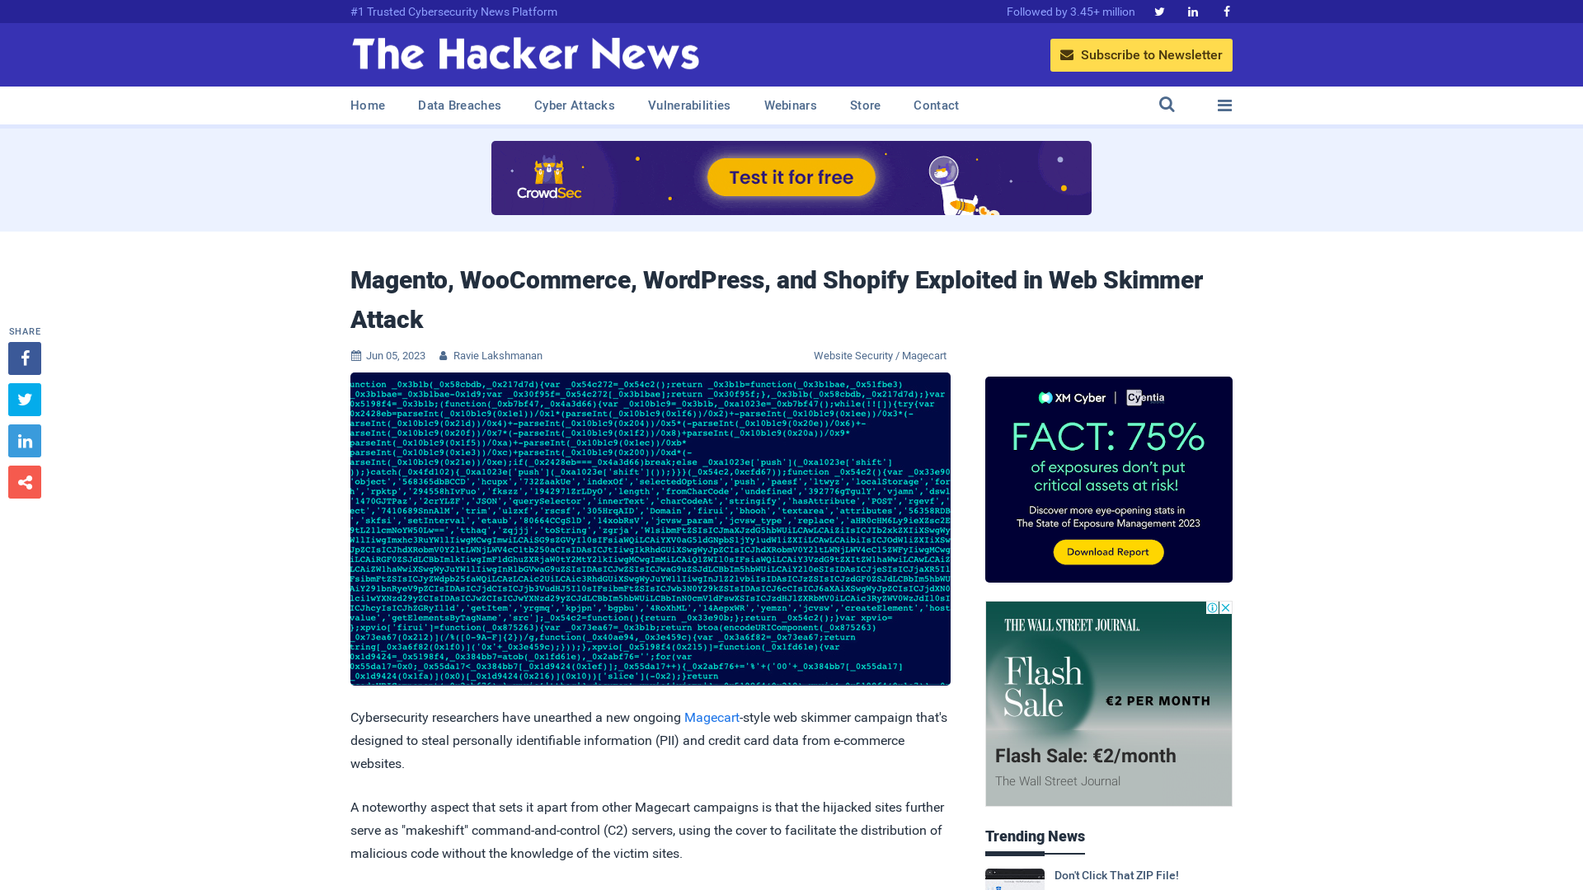
Task: Select the Vulnerabilities menu item
Action: 688,105
